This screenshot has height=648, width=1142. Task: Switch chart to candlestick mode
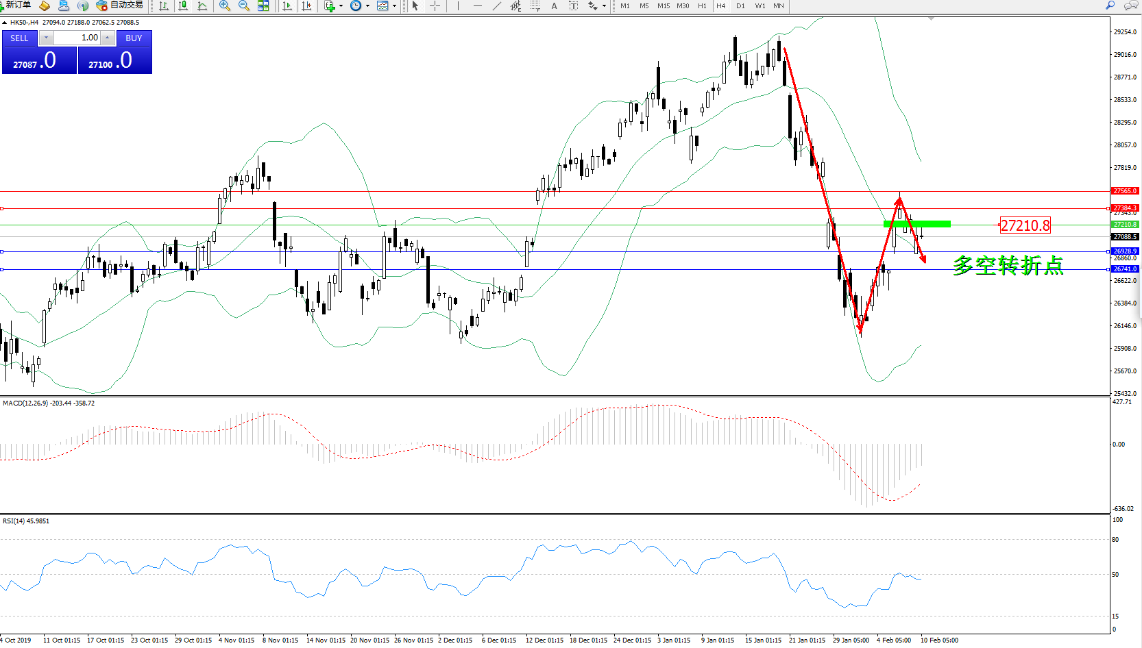pyautogui.click(x=183, y=6)
